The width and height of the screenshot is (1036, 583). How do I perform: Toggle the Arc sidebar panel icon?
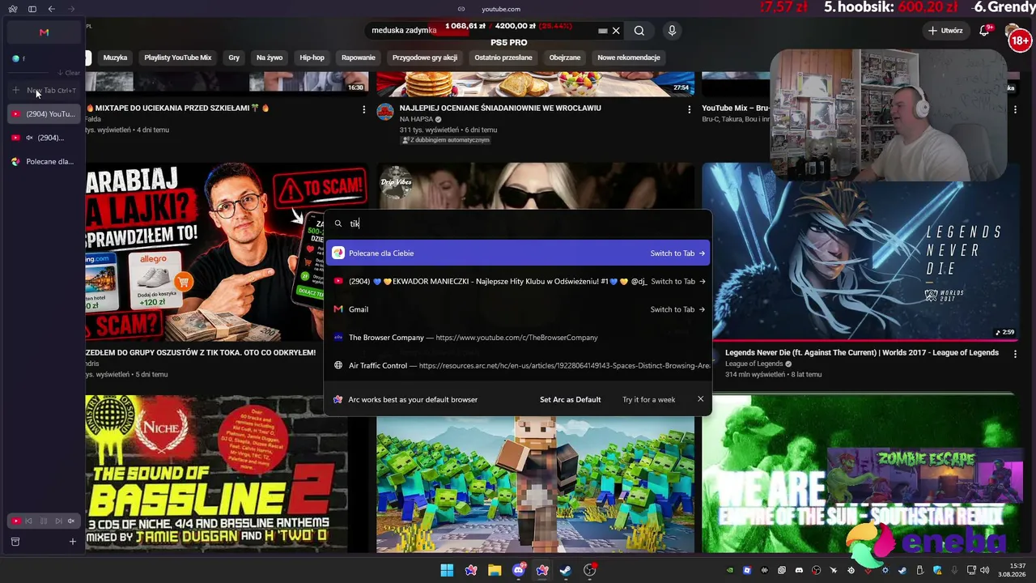(x=32, y=9)
